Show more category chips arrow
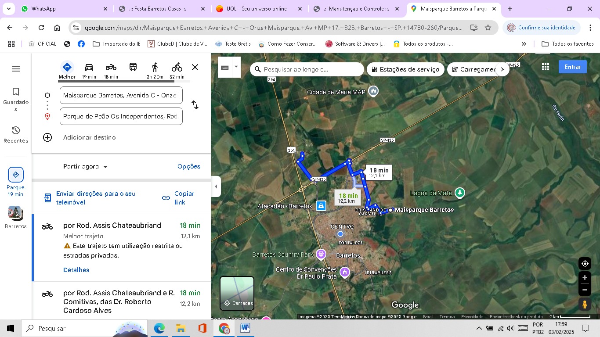Screen dimensions: 600x337 tap(502, 69)
